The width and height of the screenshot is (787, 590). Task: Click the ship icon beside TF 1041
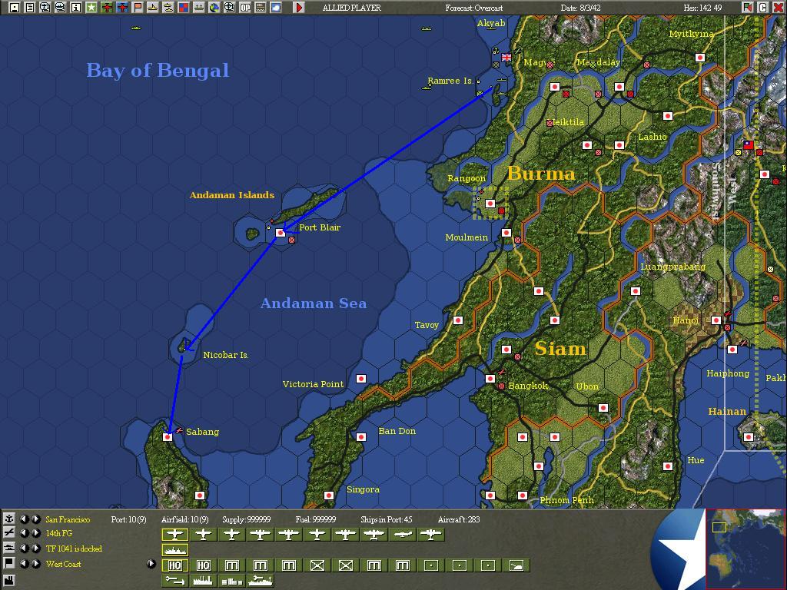tap(9, 549)
